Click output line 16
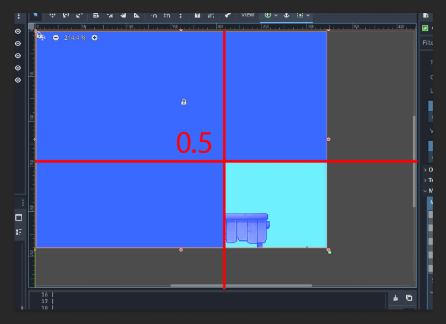The image size is (446, 324). pyautogui.click(x=44, y=294)
